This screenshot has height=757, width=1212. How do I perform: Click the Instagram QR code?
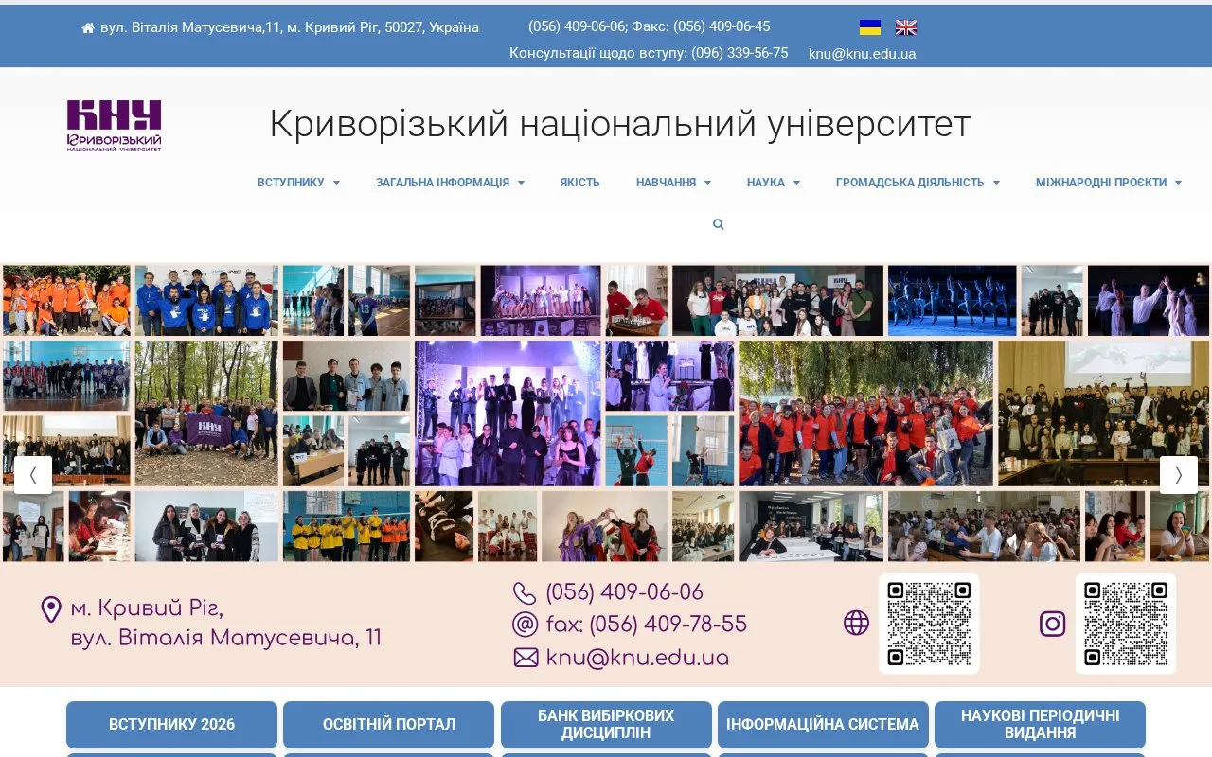click(x=1126, y=624)
